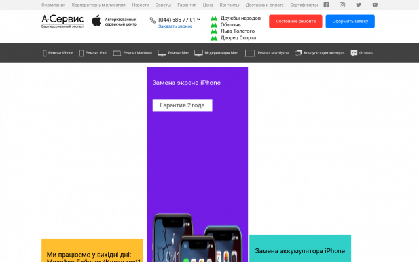Viewport: 419px width, 262px height.
Task: Click Авторизованный сервисный центр text
Action: pyautogui.click(x=120, y=22)
